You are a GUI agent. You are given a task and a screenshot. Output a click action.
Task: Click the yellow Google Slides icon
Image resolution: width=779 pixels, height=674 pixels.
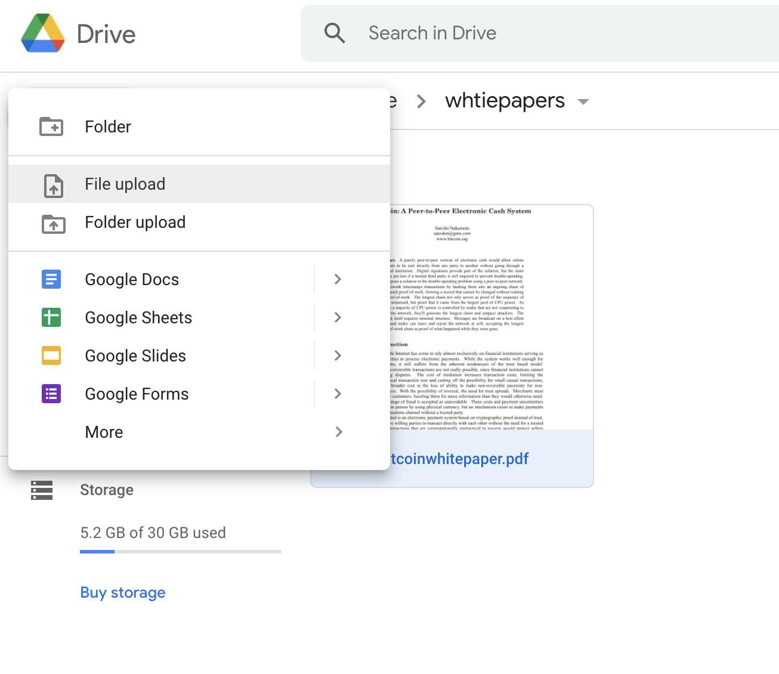click(x=51, y=355)
